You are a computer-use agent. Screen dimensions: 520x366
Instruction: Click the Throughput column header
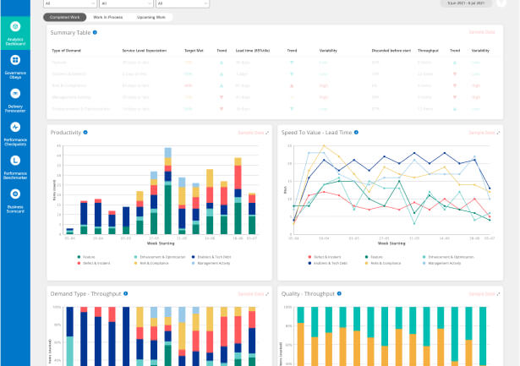(x=428, y=51)
